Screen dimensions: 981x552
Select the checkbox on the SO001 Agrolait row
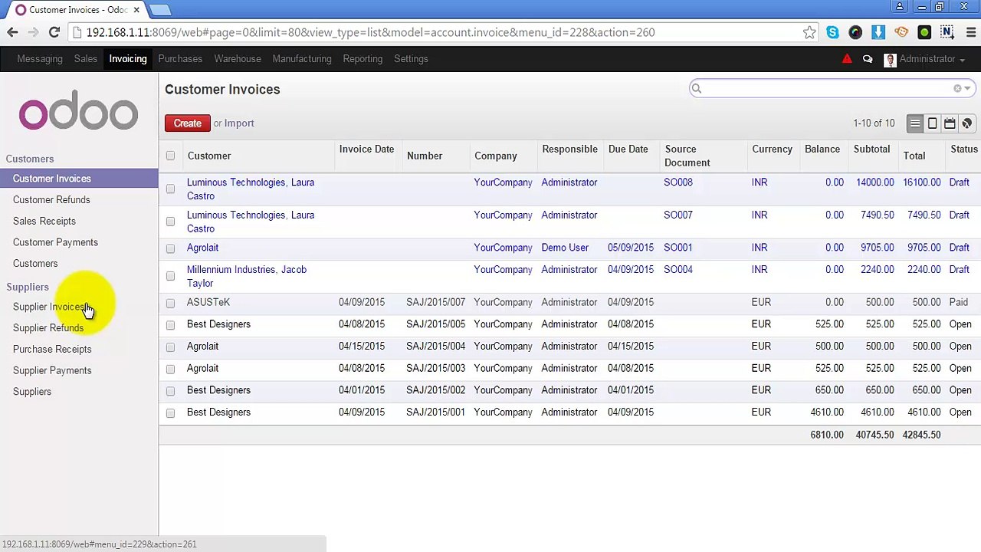click(170, 248)
